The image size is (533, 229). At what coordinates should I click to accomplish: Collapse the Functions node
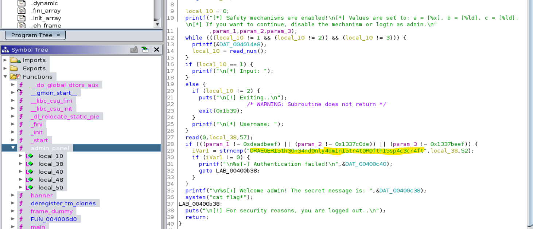(5, 76)
